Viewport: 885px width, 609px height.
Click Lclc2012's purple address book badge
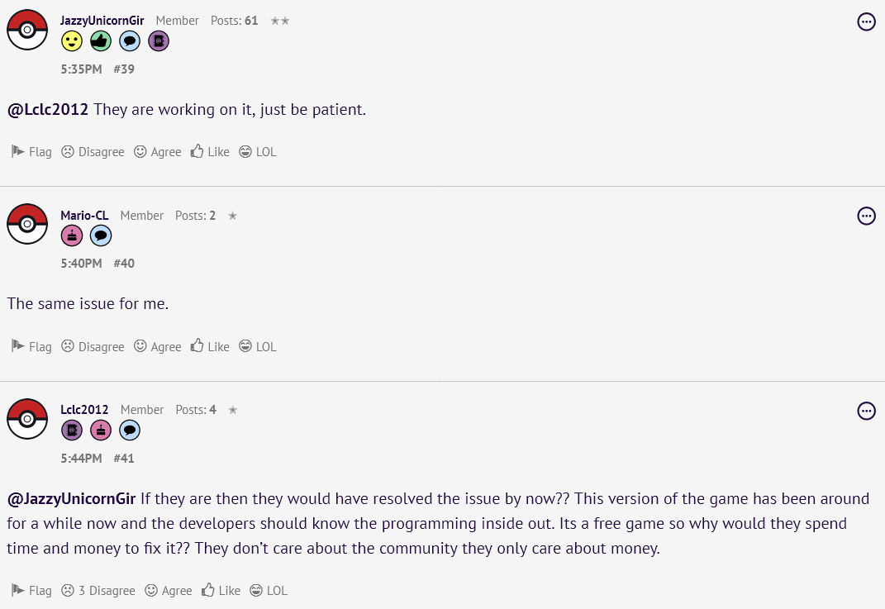tap(72, 431)
